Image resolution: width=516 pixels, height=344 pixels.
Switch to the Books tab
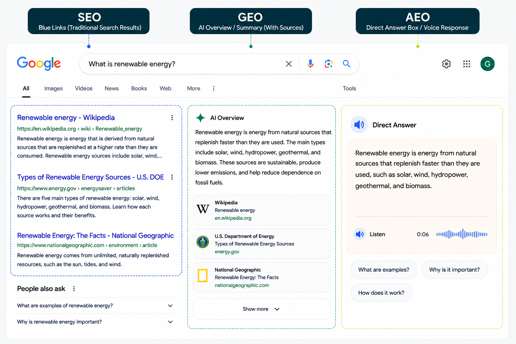pyautogui.click(x=139, y=88)
